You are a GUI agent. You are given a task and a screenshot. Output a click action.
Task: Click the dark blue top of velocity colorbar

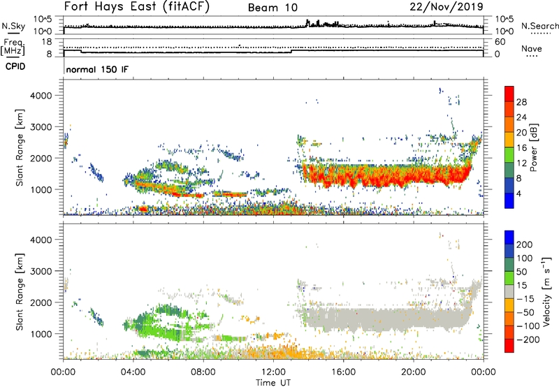pyautogui.click(x=509, y=238)
